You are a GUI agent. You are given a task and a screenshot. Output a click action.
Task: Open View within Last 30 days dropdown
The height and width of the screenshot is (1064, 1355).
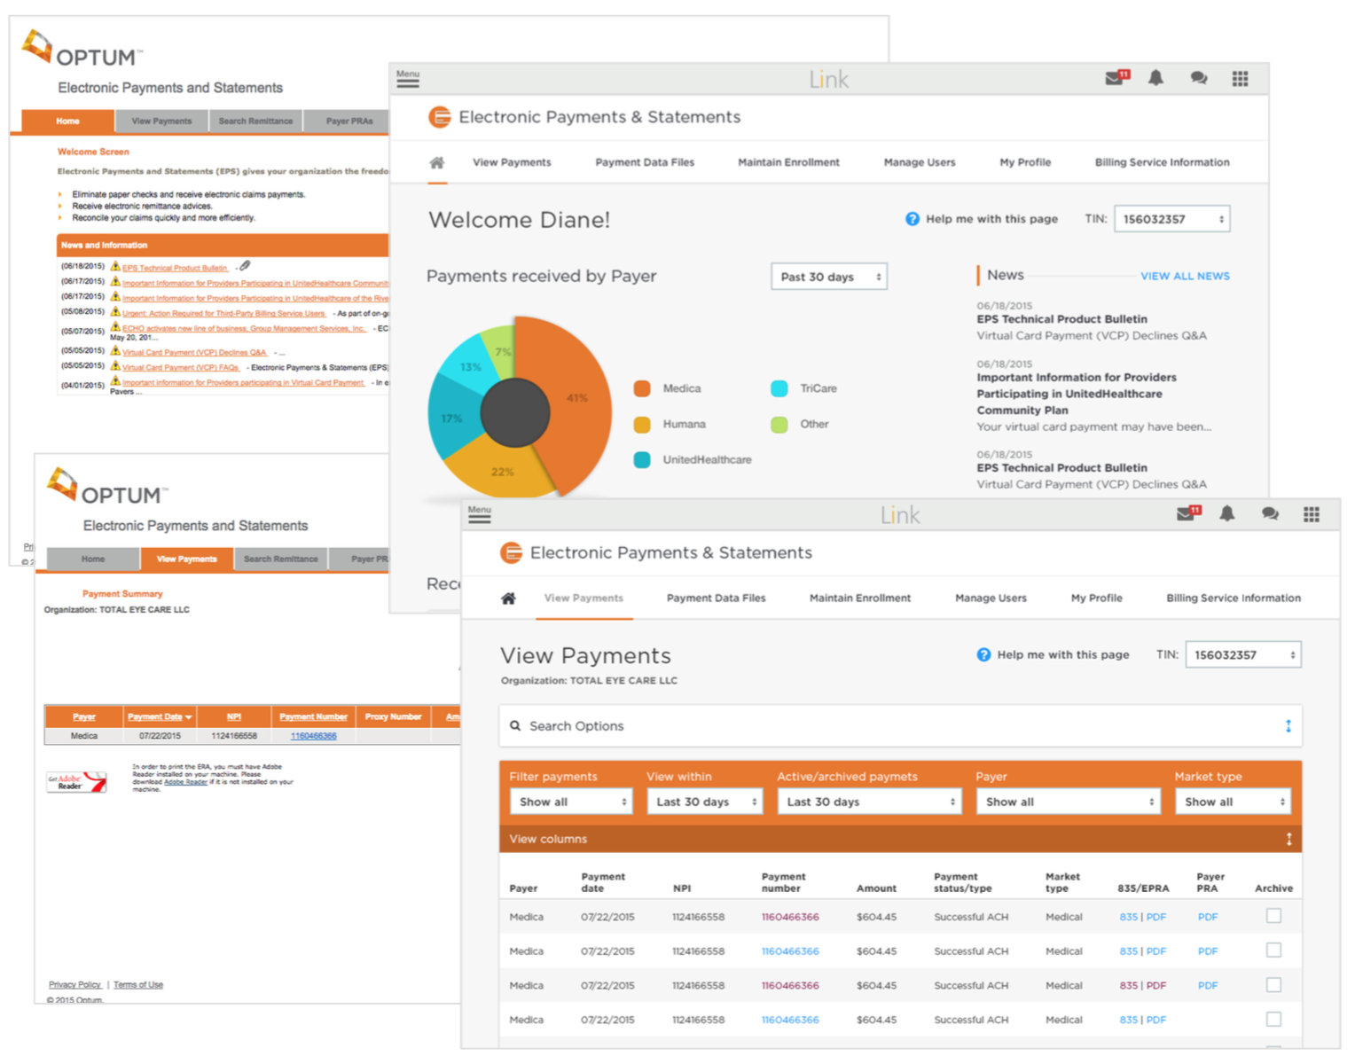[704, 802]
